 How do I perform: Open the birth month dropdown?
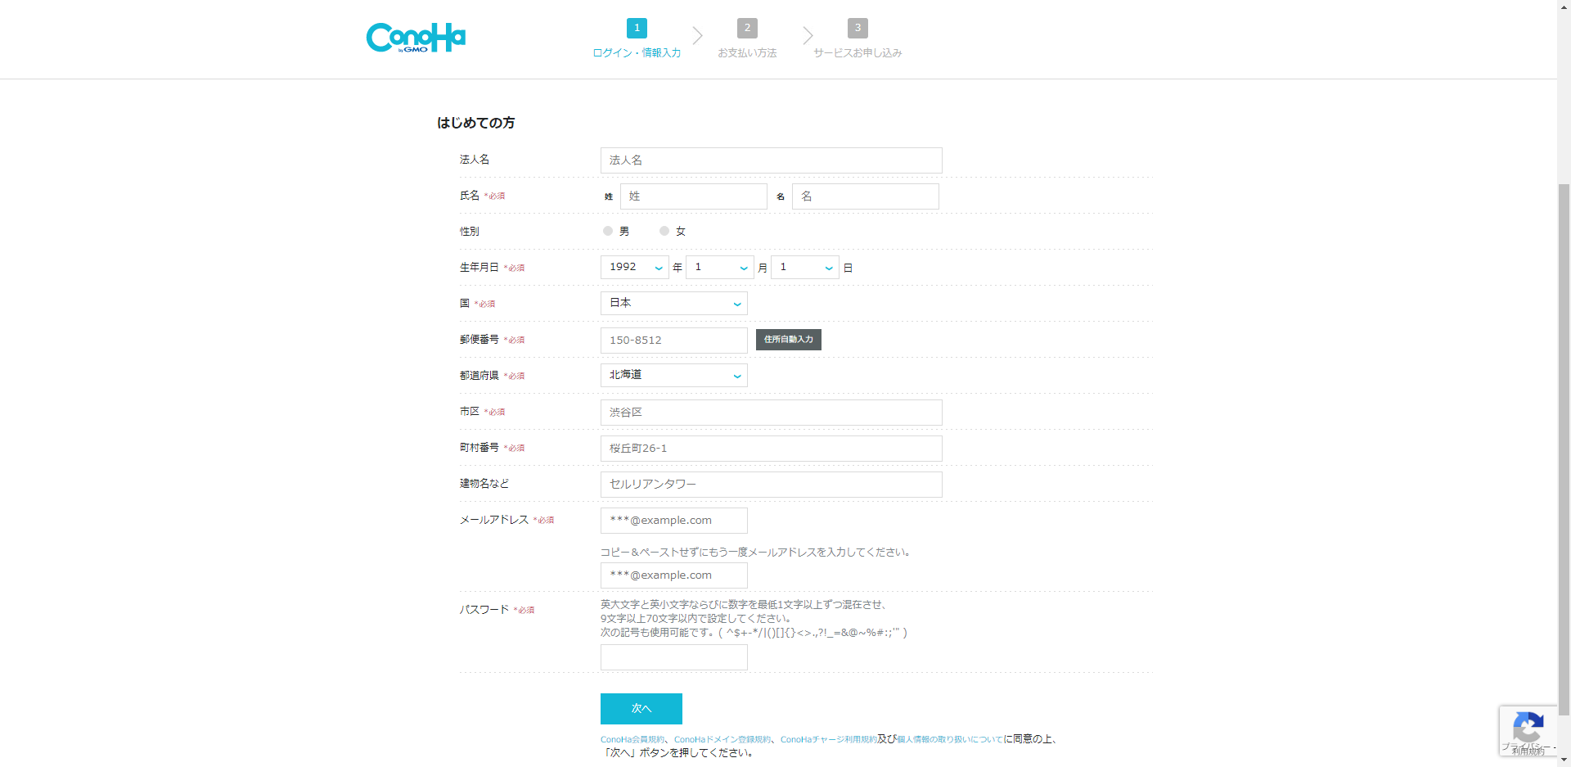point(720,268)
